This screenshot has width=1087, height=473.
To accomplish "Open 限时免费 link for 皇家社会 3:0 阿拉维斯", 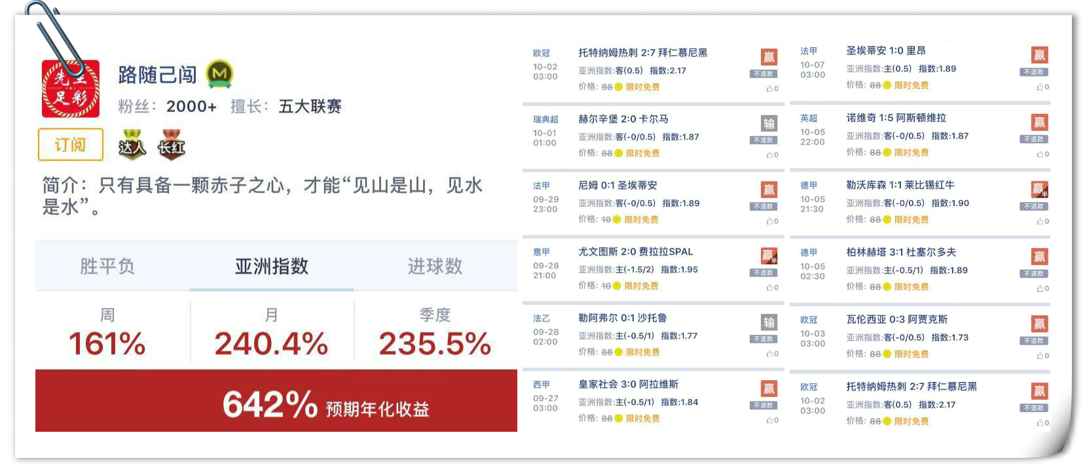I will [x=642, y=419].
